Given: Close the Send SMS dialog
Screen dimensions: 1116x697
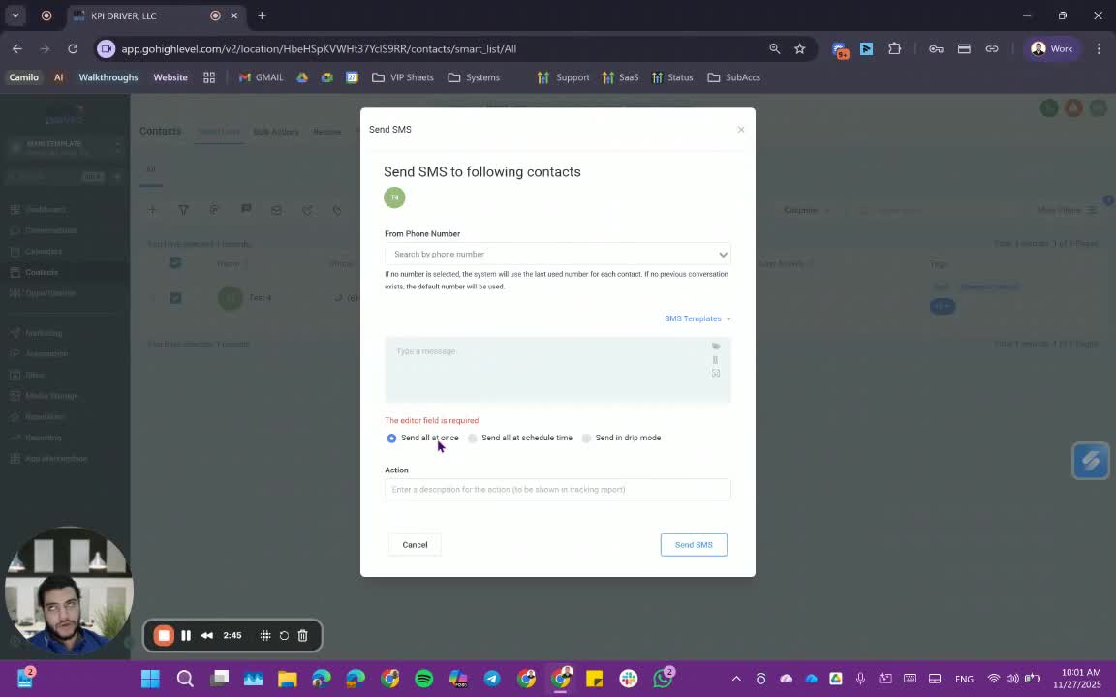Looking at the screenshot, I should [741, 130].
